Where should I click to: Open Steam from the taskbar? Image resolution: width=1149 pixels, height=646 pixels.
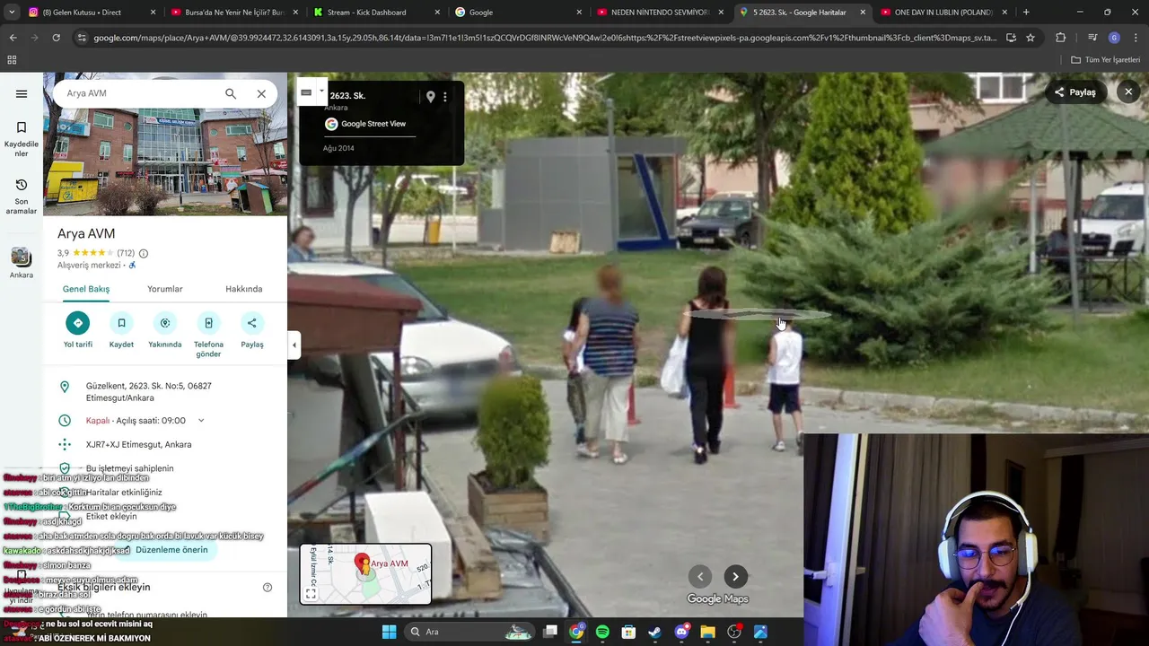click(x=654, y=632)
